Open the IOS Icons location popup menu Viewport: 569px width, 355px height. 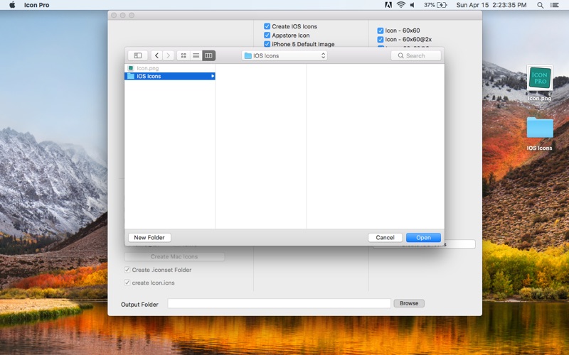point(284,55)
